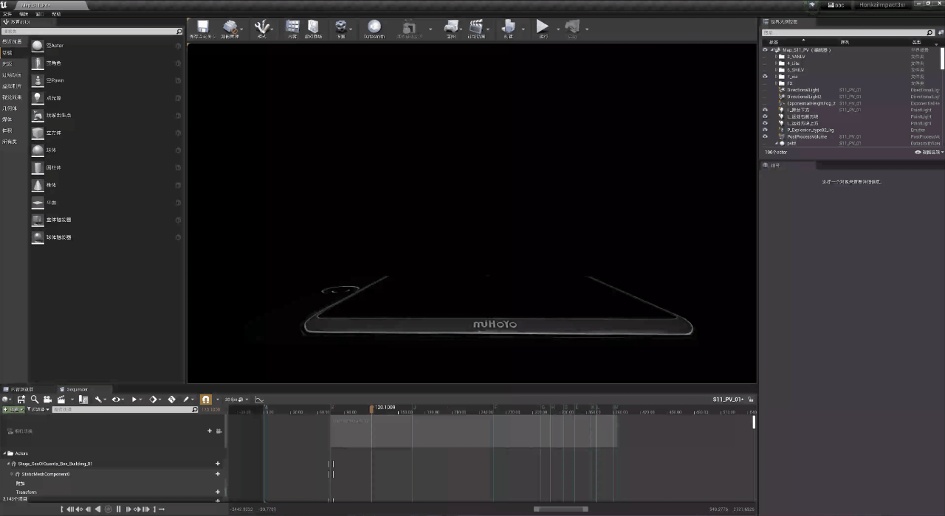945x516 pixels.
Task: Click the Save Current Level toolbar icon
Action: tap(202, 27)
